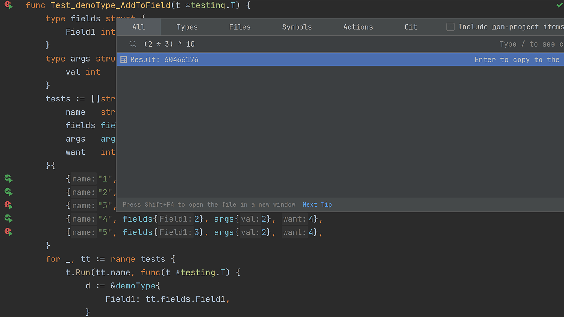This screenshot has width=564, height=317.
Task: Click the run icon beside Test_demoType_AddToField
Action: point(8,5)
